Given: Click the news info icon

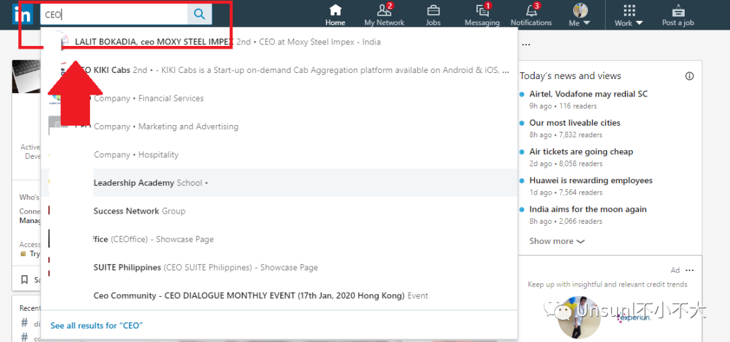Looking at the screenshot, I should coord(689,76).
